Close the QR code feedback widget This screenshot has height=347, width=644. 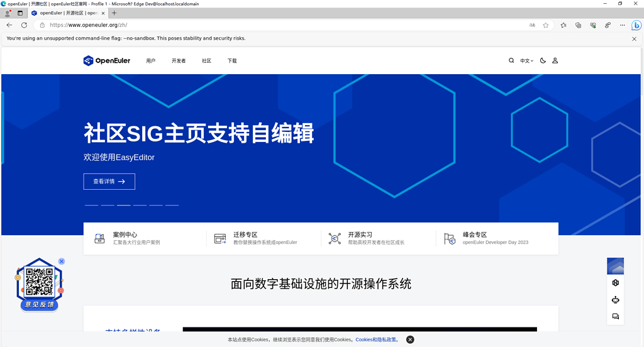coord(62,261)
